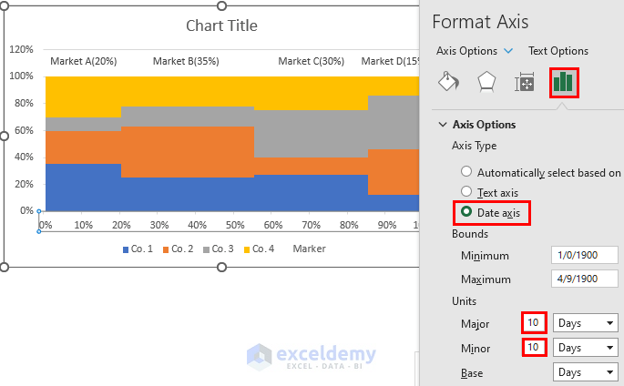Click the Minimum bounds input field
Viewport: 624px width, 386px height.
tap(585, 256)
